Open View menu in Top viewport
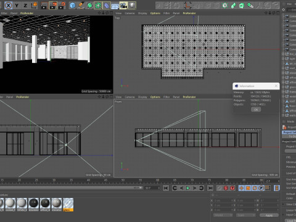Image resolution: width=296 pixels, height=222 pixels. point(118,13)
